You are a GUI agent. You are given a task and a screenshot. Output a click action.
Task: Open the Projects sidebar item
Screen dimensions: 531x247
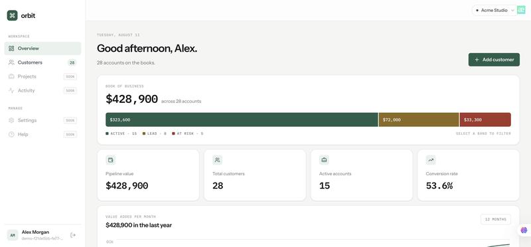coord(42,76)
